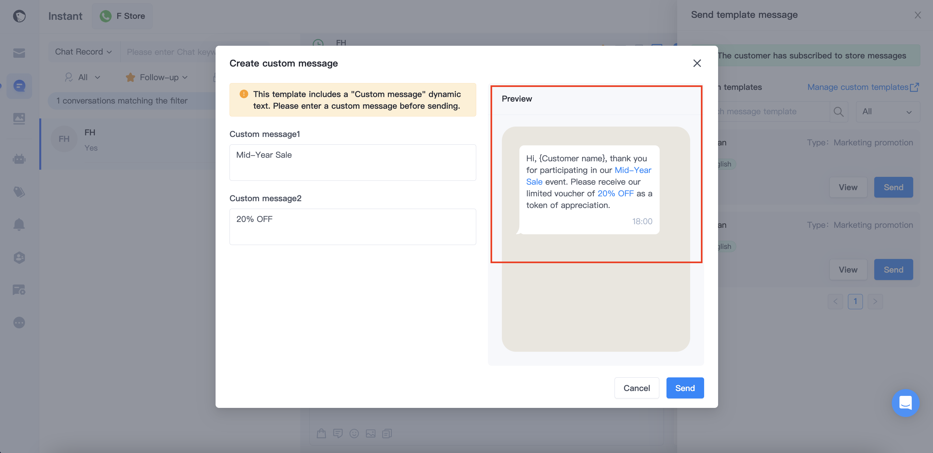Expand the All template type dropdown

click(x=887, y=112)
